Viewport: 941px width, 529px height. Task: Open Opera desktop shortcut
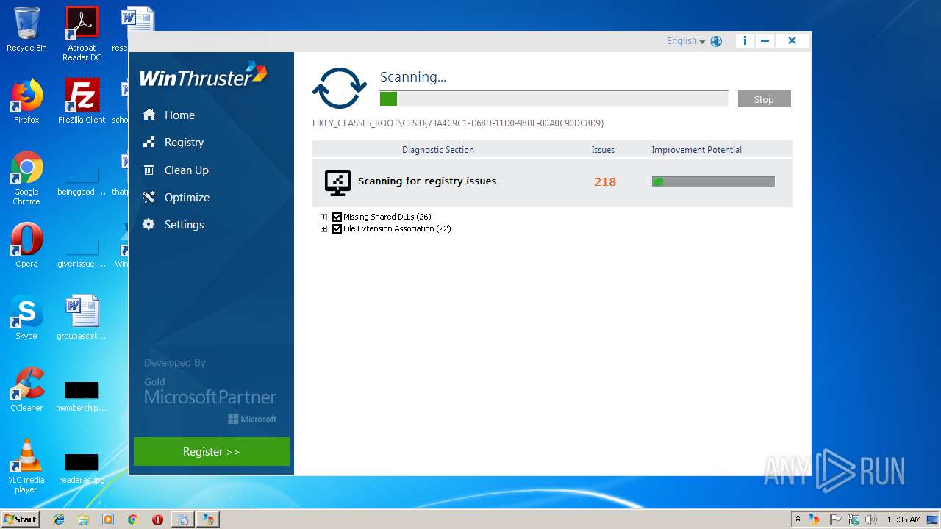click(26, 245)
